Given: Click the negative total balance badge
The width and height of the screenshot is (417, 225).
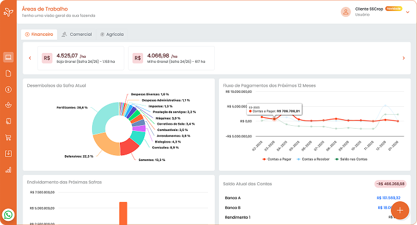Looking at the screenshot, I should (x=390, y=184).
